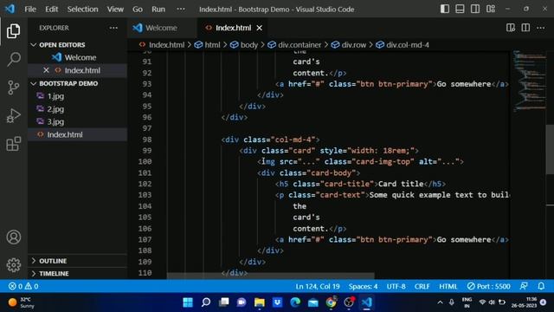Click the editor horizontal scrollbar
Screen dimensions: 554x312
click(270, 276)
